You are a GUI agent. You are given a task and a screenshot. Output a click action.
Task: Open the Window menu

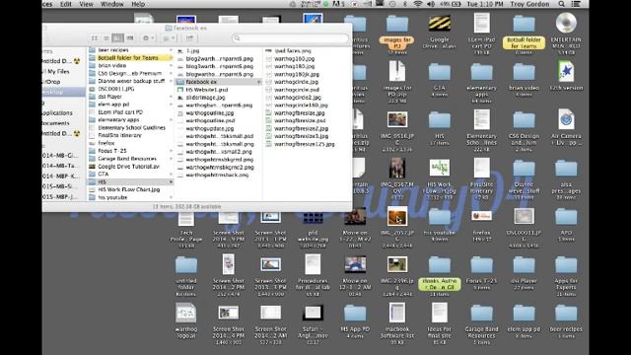coord(111,4)
